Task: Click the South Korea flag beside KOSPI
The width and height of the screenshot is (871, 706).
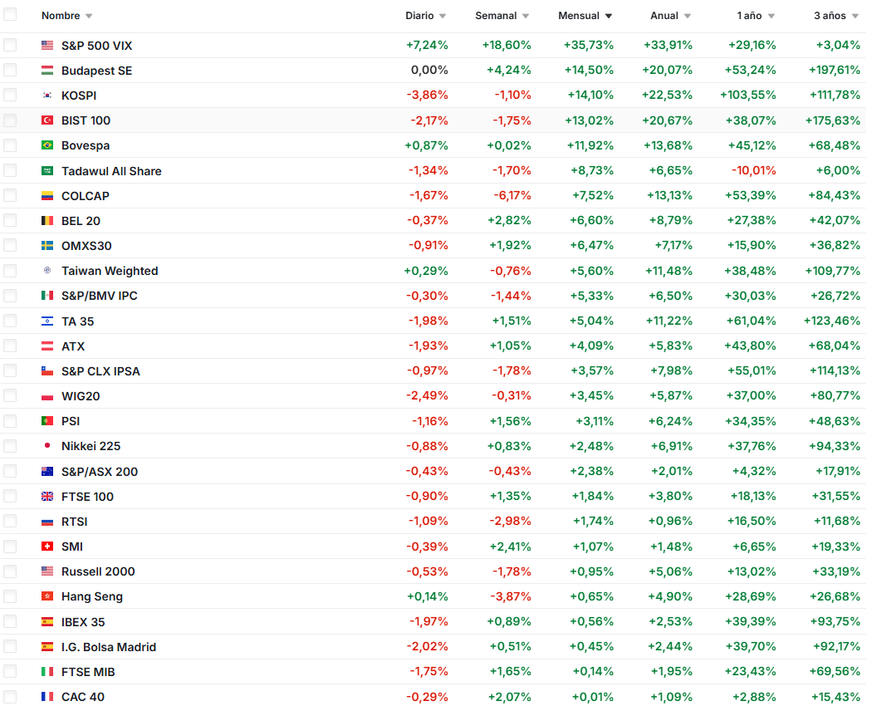Action: pos(47,96)
